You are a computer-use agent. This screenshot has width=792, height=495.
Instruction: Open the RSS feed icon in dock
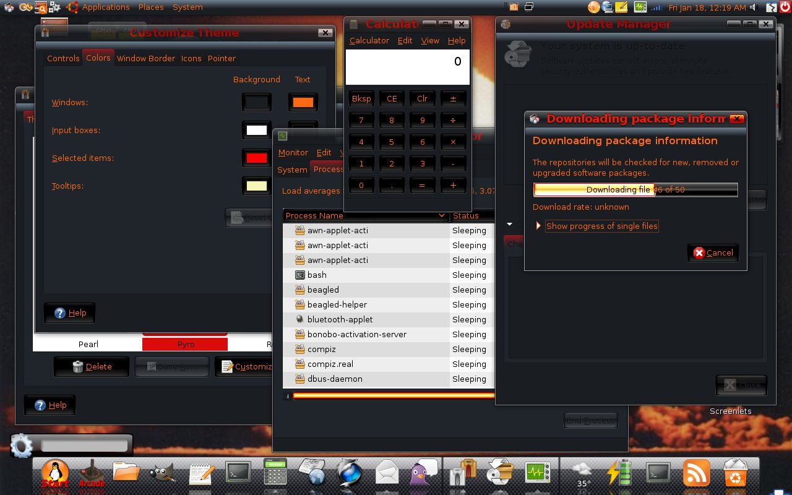[x=696, y=473]
